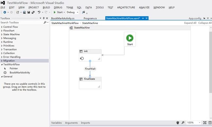
Task: Open the Start button's dropdown arrow
Action: click(x=64, y=12)
